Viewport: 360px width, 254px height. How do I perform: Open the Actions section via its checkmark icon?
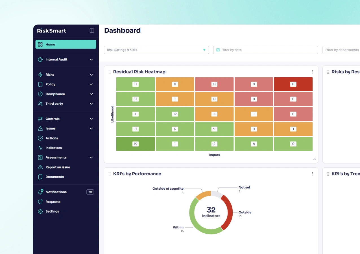coord(40,138)
